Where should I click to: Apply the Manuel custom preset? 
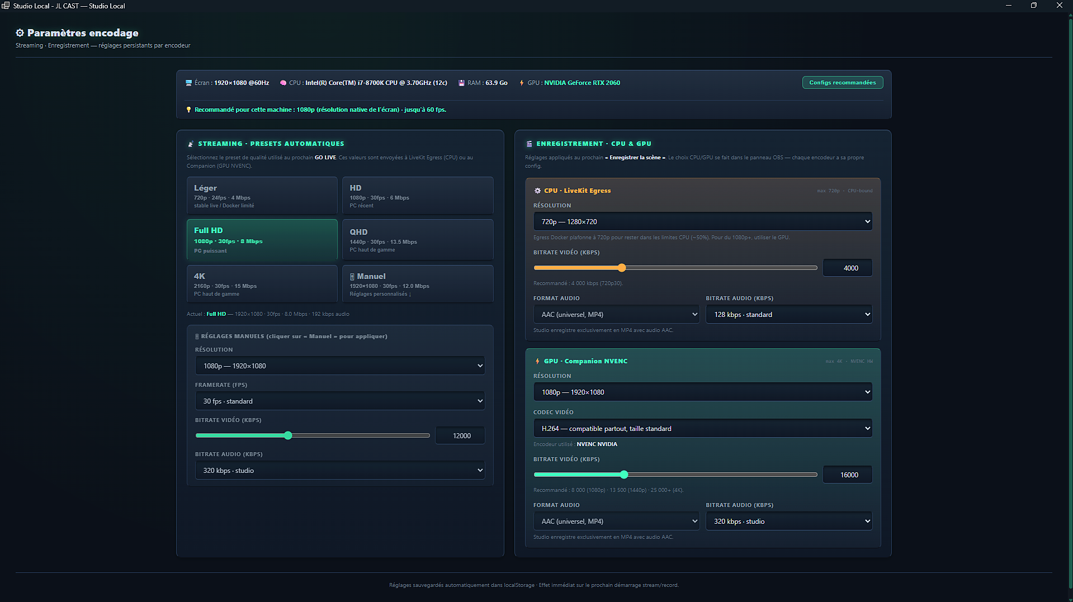418,284
